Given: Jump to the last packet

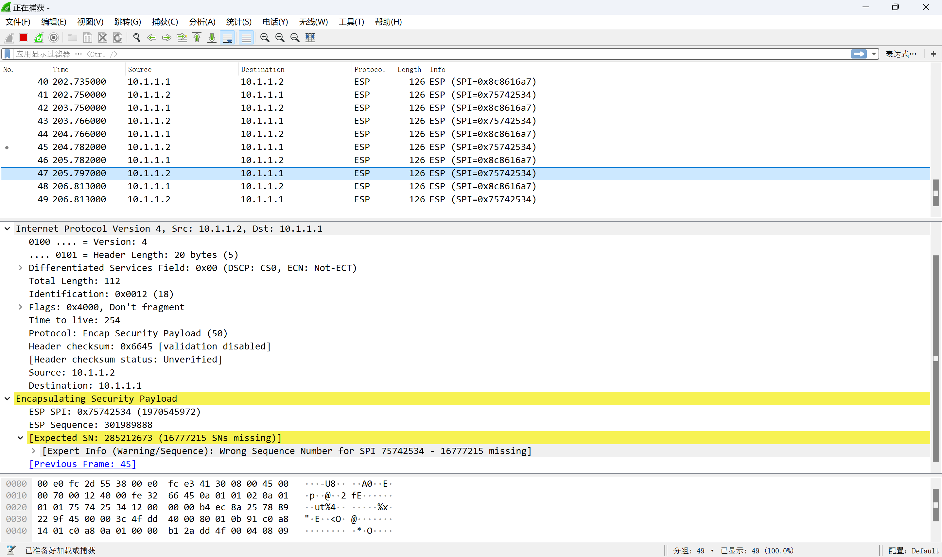Looking at the screenshot, I should 212,38.
